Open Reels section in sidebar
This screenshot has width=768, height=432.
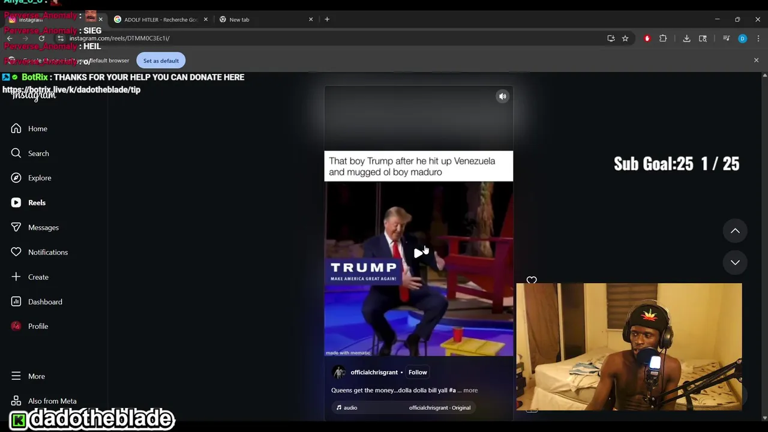[x=28, y=203]
